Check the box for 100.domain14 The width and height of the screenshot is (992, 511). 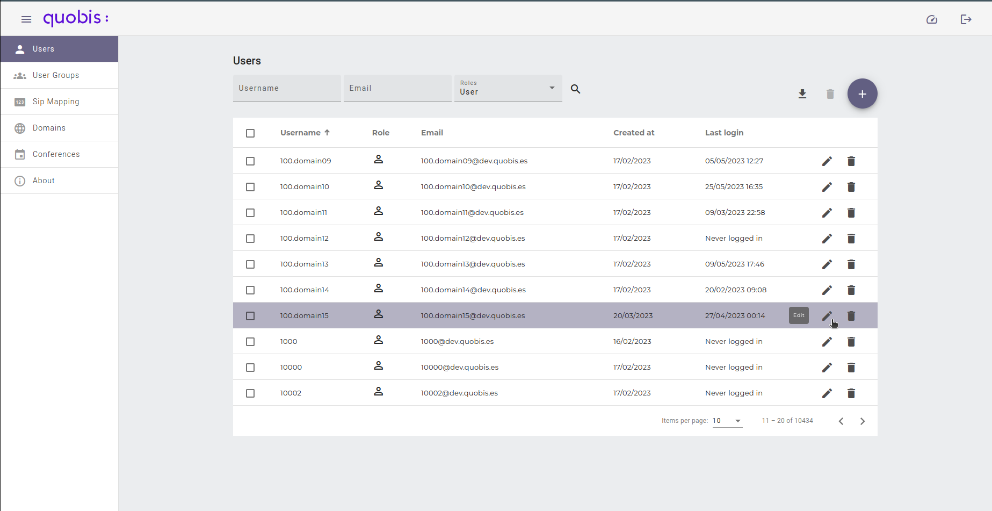[x=250, y=290]
